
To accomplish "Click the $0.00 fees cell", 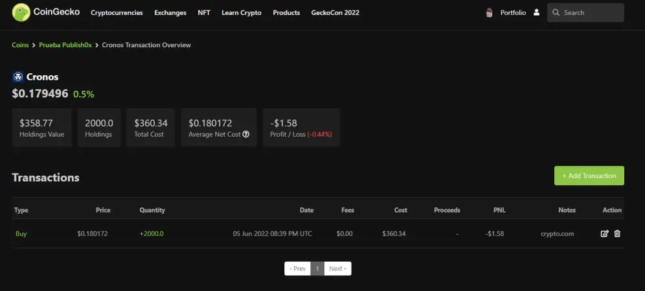I will pyautogui.click(x=345, y=234).
